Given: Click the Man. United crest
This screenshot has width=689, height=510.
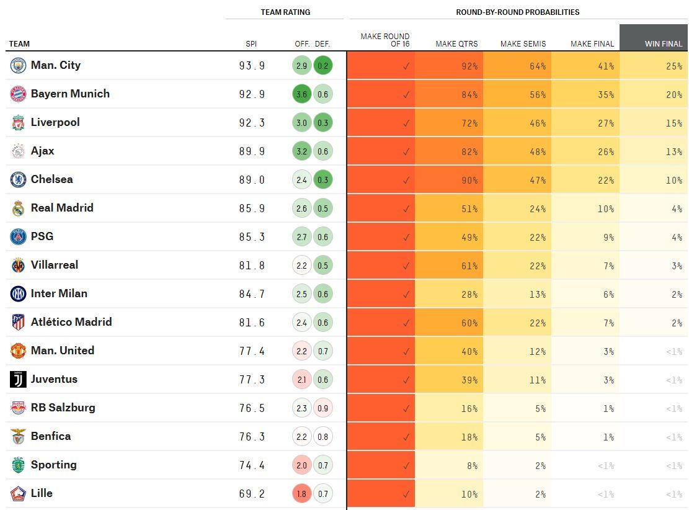Looking at the screenshot, I should (18, 351).
